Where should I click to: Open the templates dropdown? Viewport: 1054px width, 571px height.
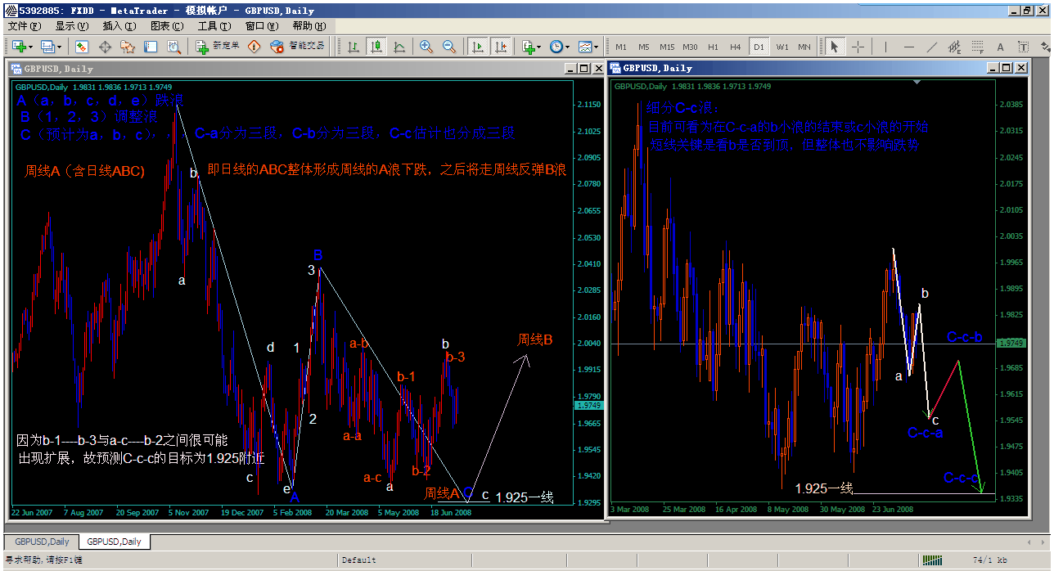coord(588,47)
